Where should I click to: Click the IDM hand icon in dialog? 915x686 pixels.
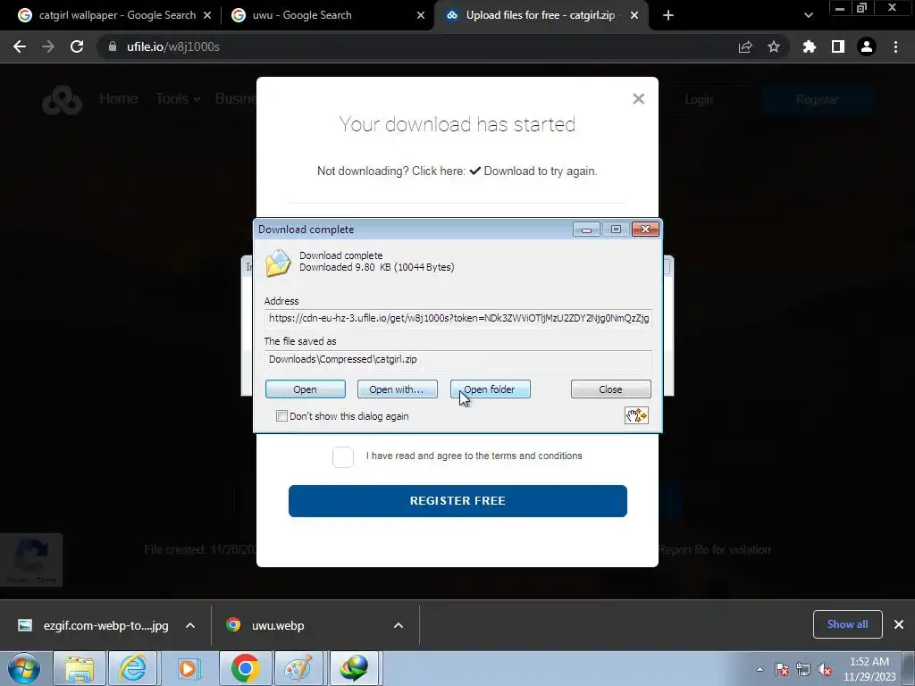tap(636, 415)
